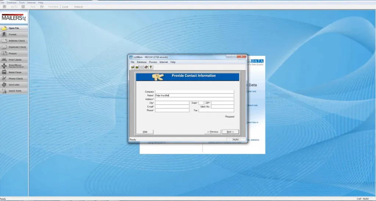Click the greyed-out third ListWare toolbar icon
The height and width of the screenshot is (201, 376).
(142, 67)
